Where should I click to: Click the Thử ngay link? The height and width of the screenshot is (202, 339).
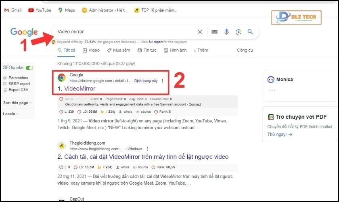point(279,135)
